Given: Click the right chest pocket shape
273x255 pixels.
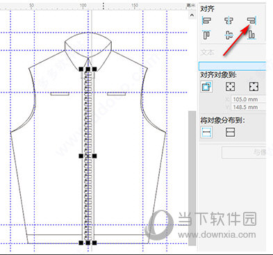Looking at the screenshot, I should [x=117, y=94].
